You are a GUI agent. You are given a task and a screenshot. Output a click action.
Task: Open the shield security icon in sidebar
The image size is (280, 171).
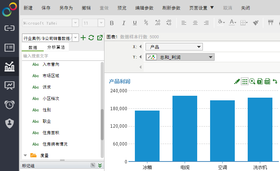[9, 123]
